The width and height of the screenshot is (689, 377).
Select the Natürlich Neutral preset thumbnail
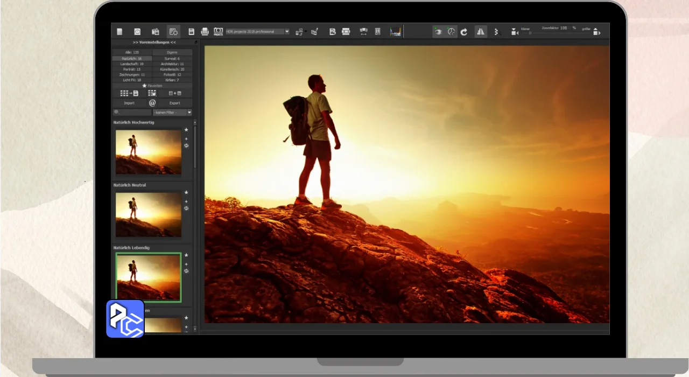point(149,215)
